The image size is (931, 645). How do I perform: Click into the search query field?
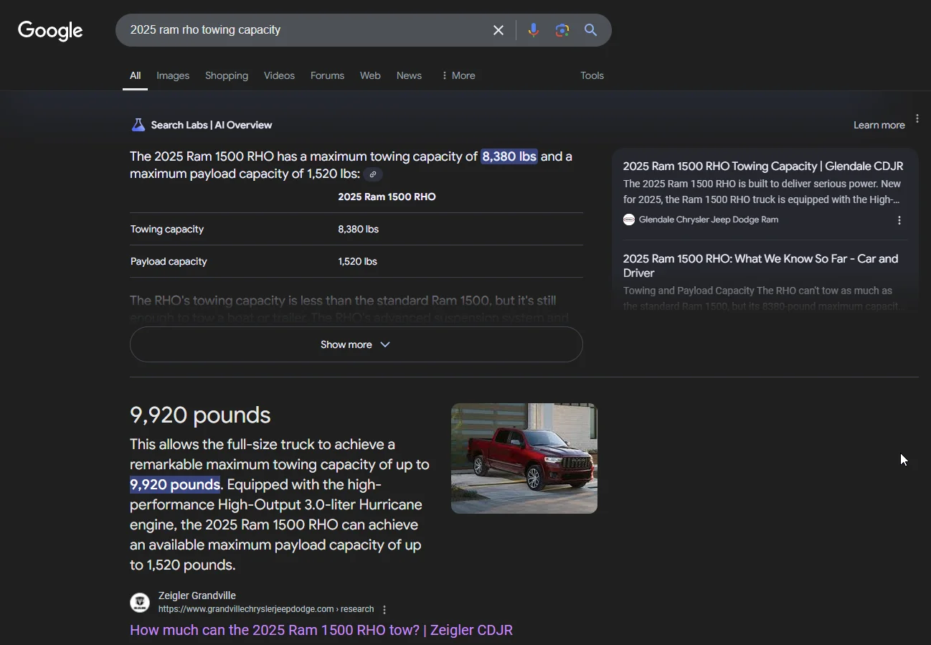[x=305, y=30]
